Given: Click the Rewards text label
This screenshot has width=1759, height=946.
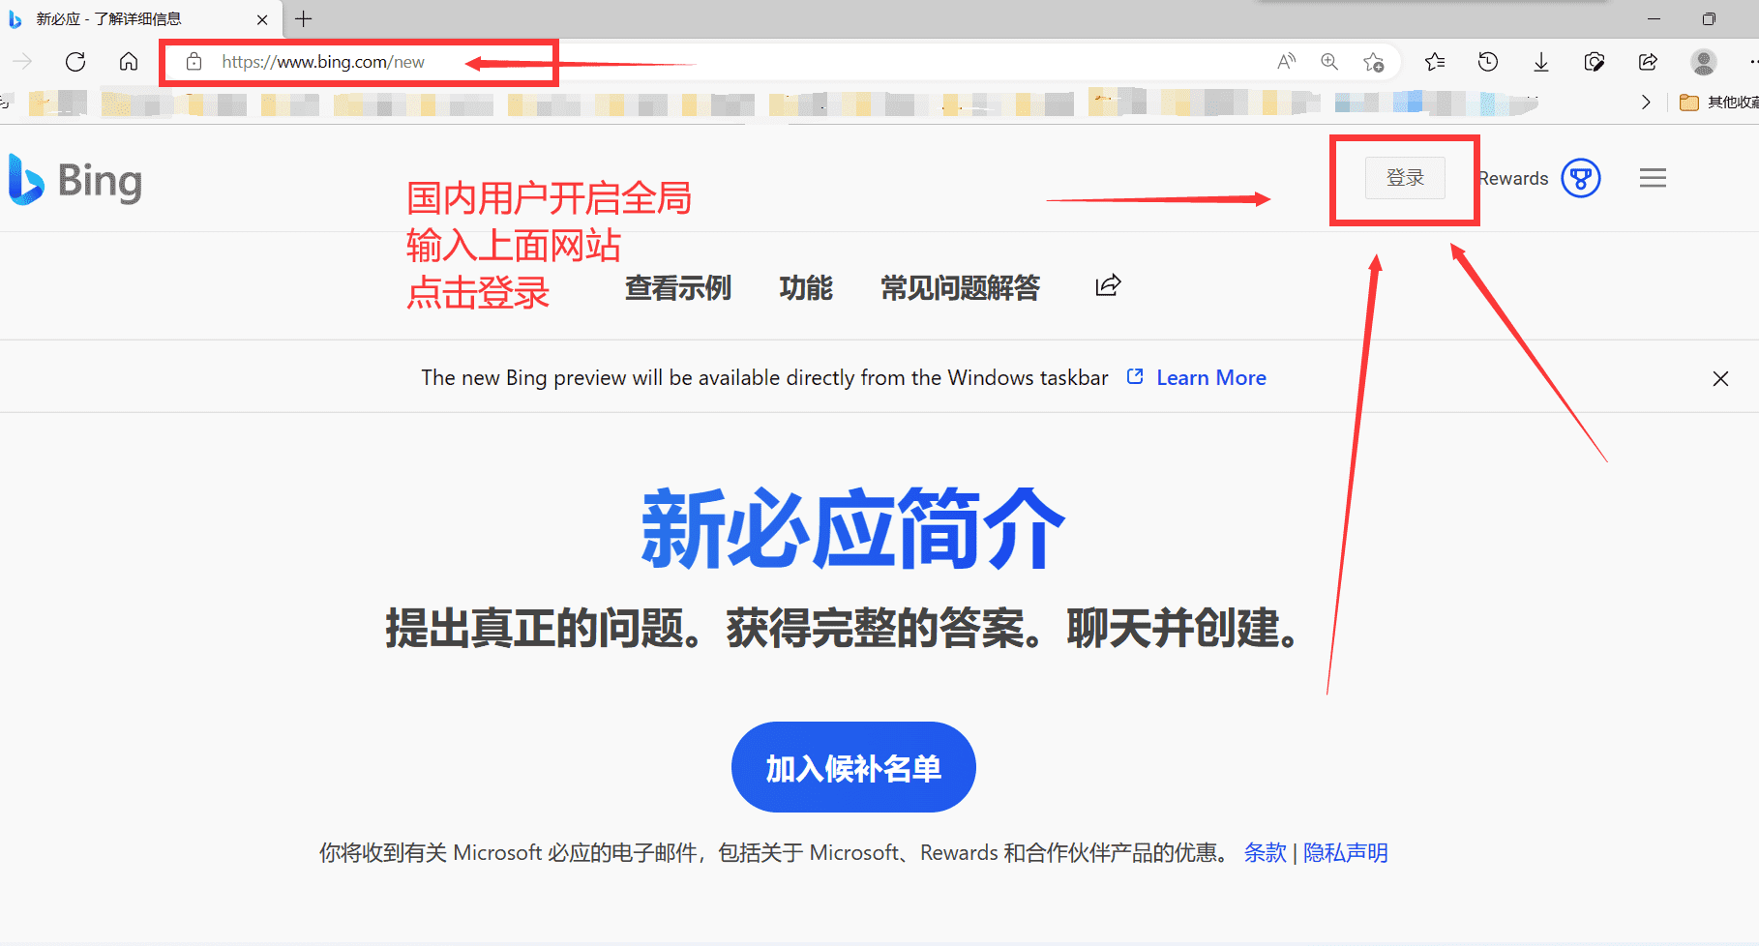Looking at the screenshot, I should point(1513,178).
